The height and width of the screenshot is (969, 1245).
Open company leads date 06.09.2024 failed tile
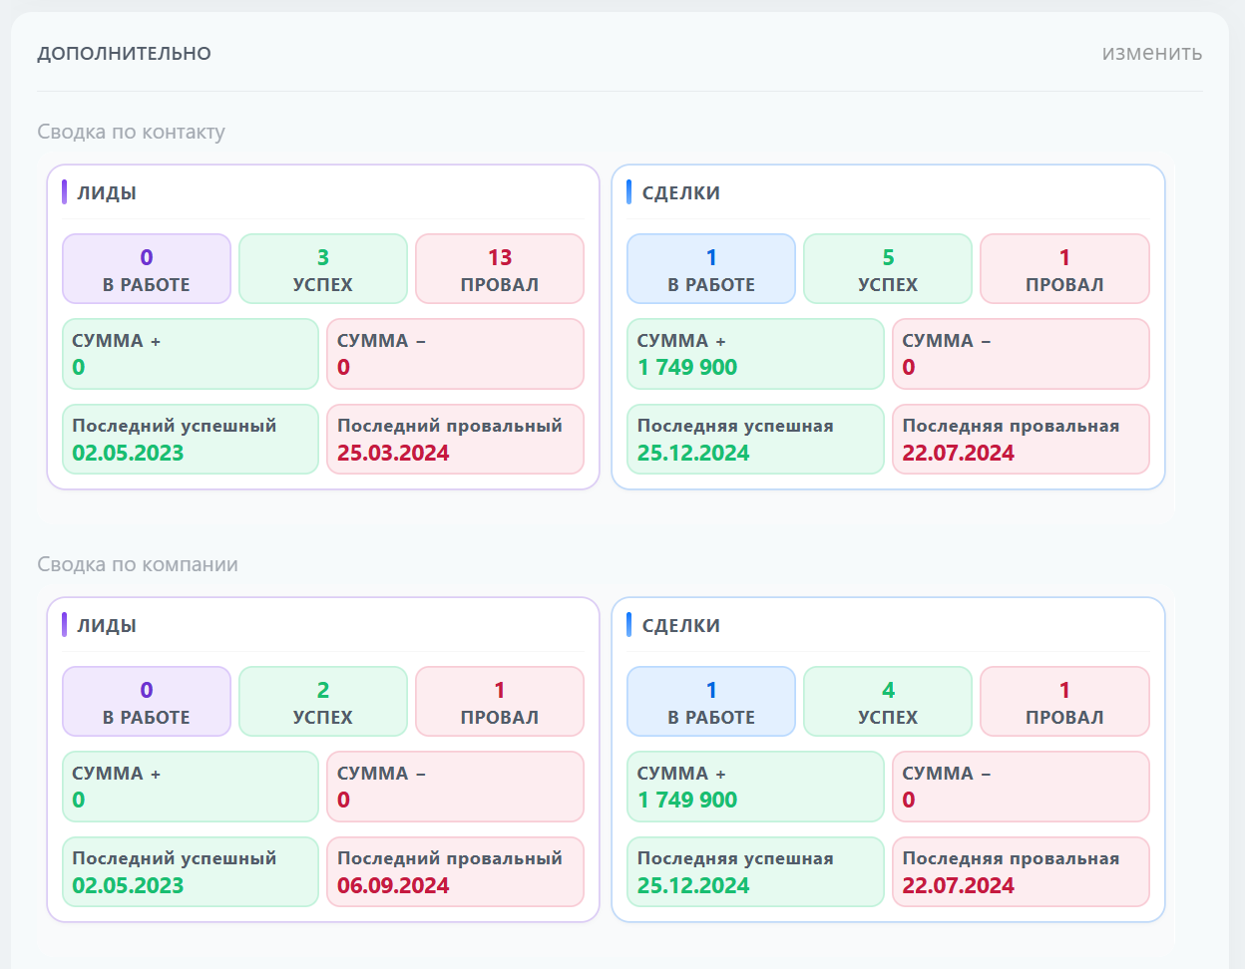coord(454,872)
